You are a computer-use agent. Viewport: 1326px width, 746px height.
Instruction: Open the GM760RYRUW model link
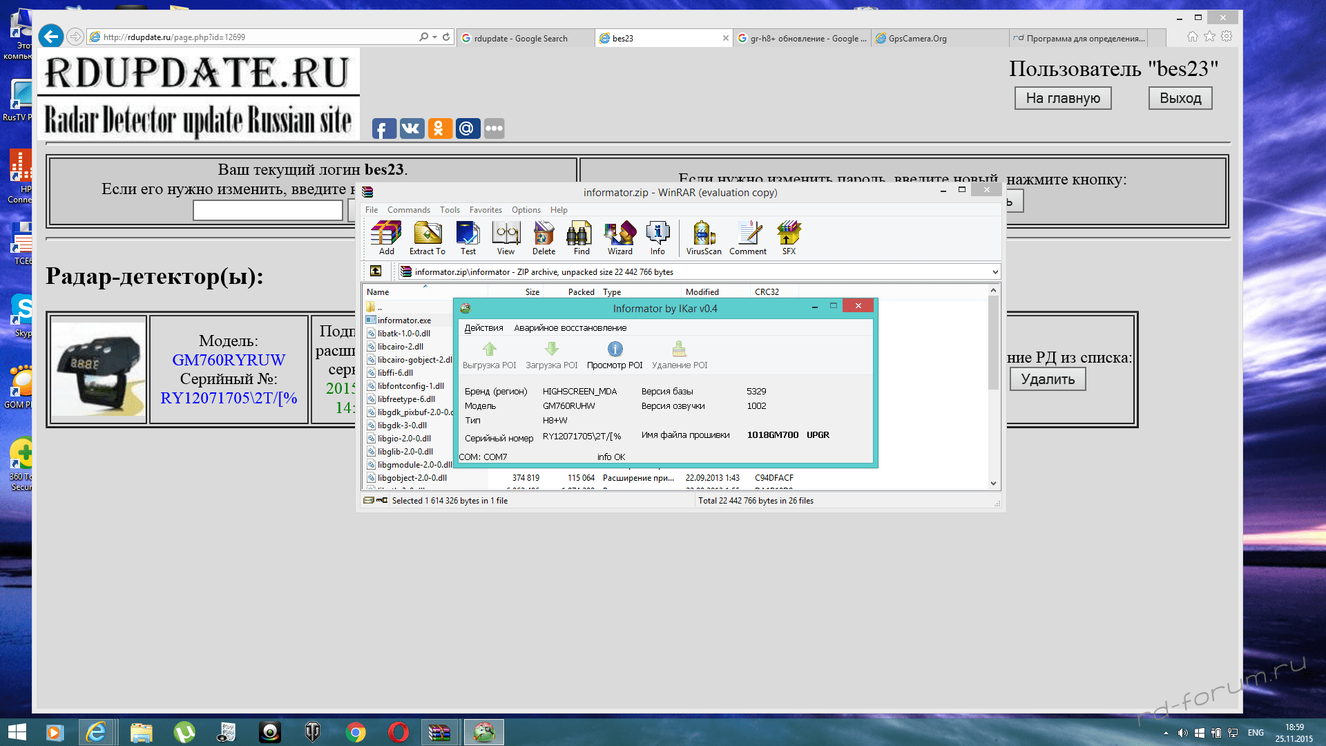click(229, 360)
